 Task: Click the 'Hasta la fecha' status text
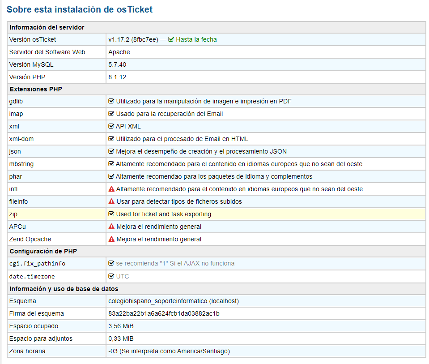(x=196, y=39)
